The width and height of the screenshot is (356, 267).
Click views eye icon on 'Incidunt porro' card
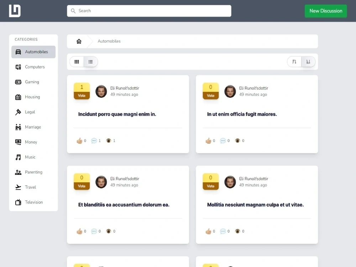(x=109, y=141)
